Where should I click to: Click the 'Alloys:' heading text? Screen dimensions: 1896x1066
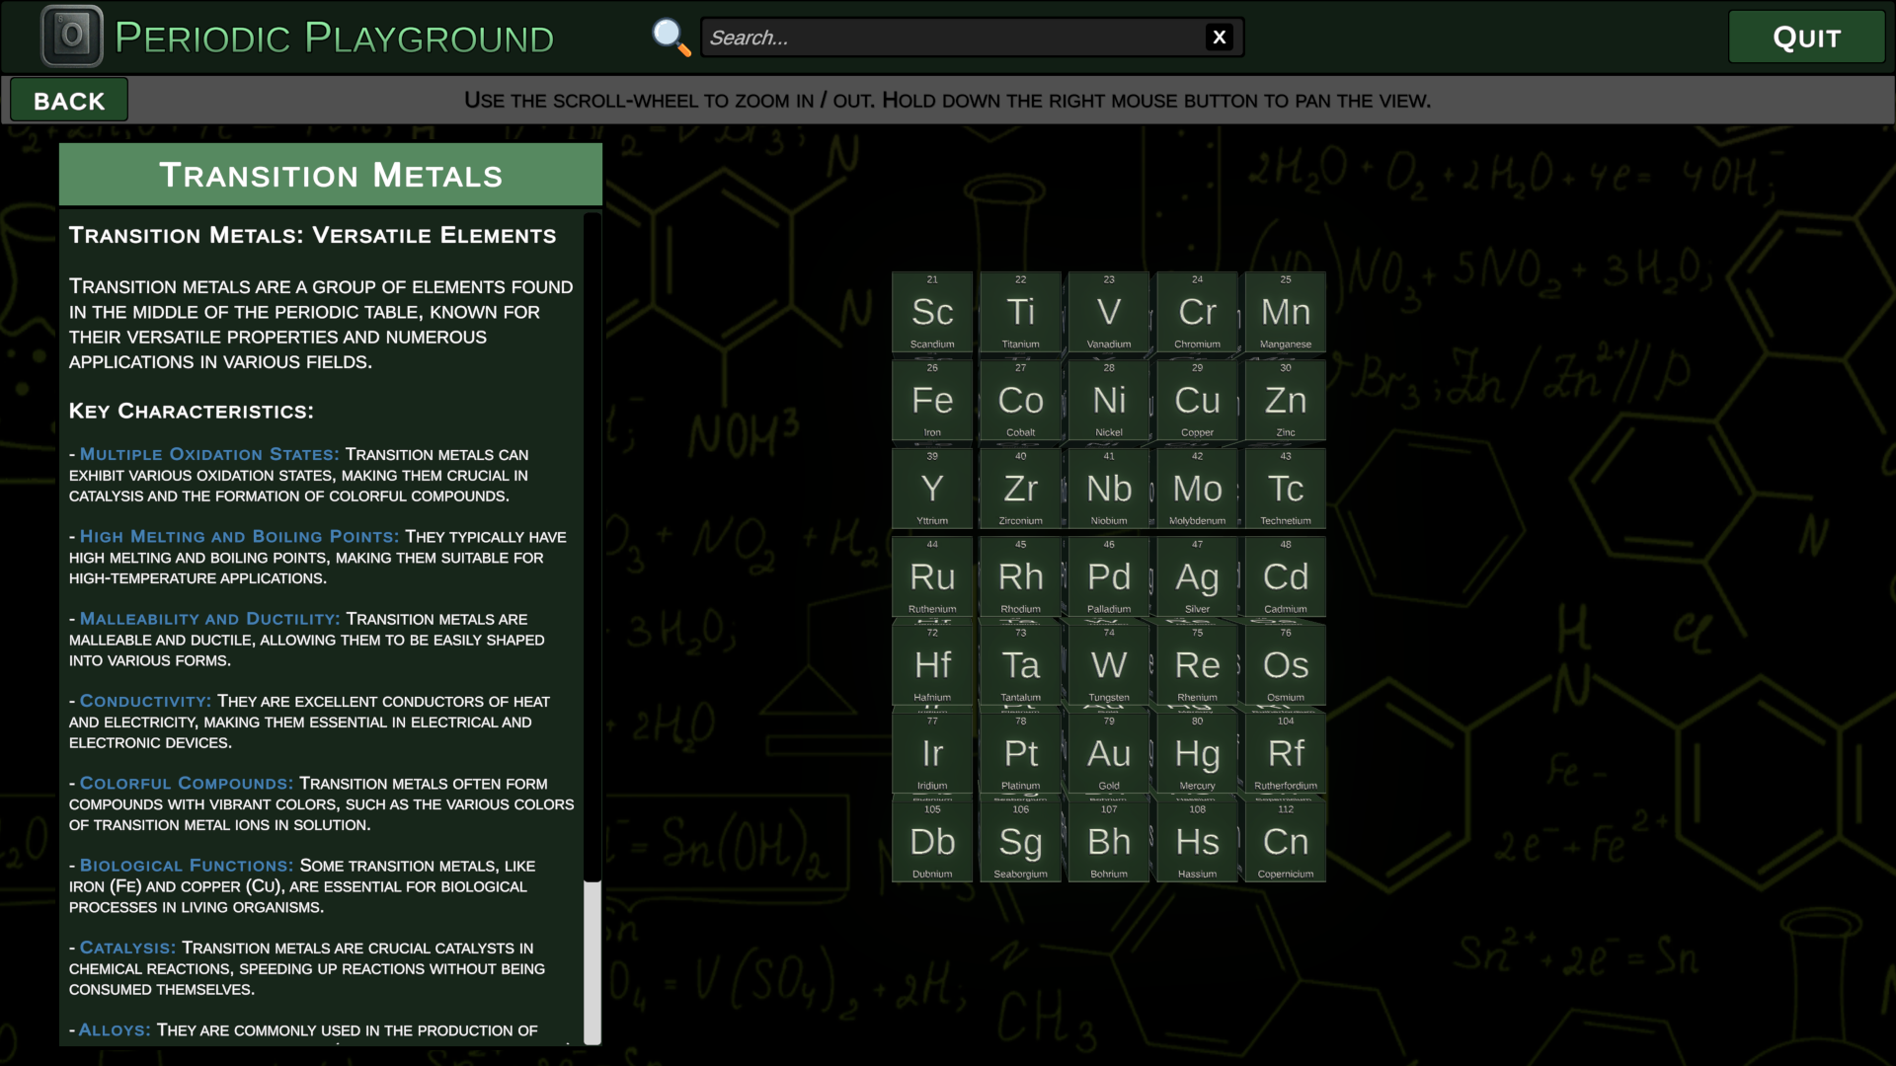(x=115, y=1029)
